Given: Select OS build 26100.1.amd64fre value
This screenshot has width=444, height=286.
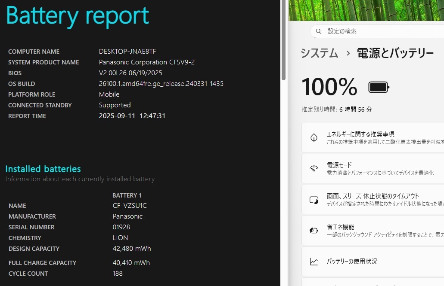Looking at the screenshot, I should point(161,84).
